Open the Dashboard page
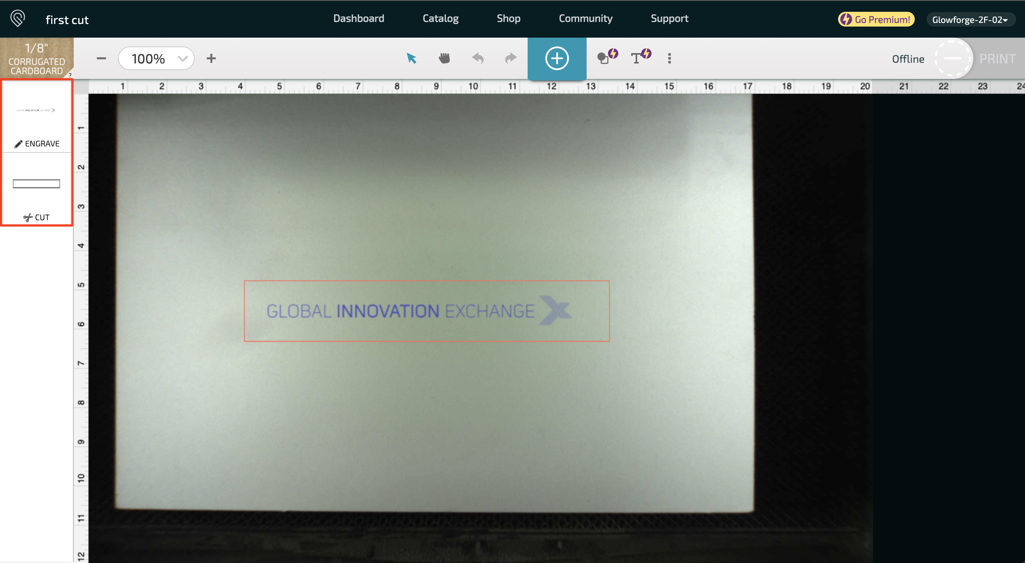Image resolution: width=1025 pixels, height=563 pixels. 358,18
